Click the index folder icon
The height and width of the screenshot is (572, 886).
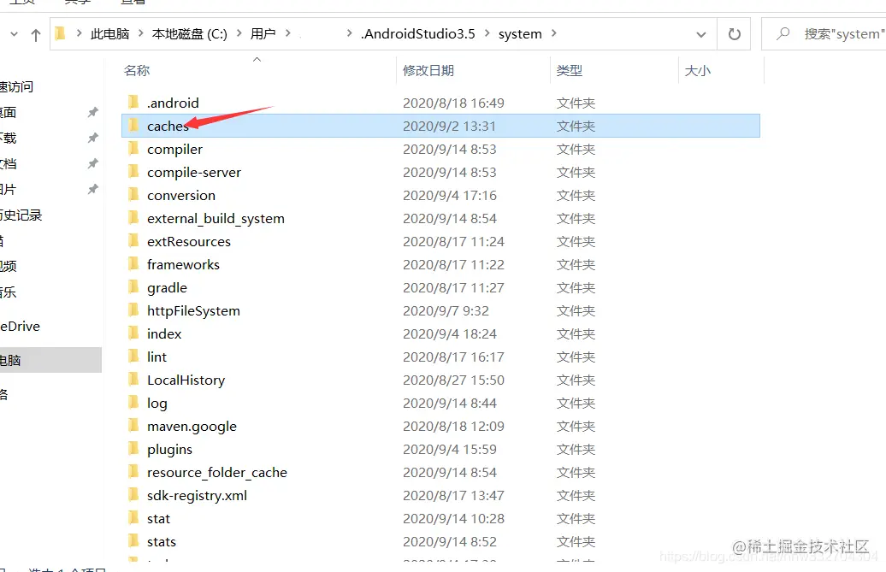133,333
